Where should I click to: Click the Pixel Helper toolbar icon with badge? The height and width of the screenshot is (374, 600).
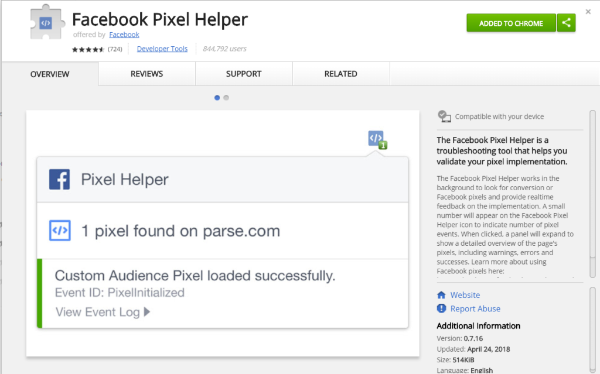tap(377, 139)
